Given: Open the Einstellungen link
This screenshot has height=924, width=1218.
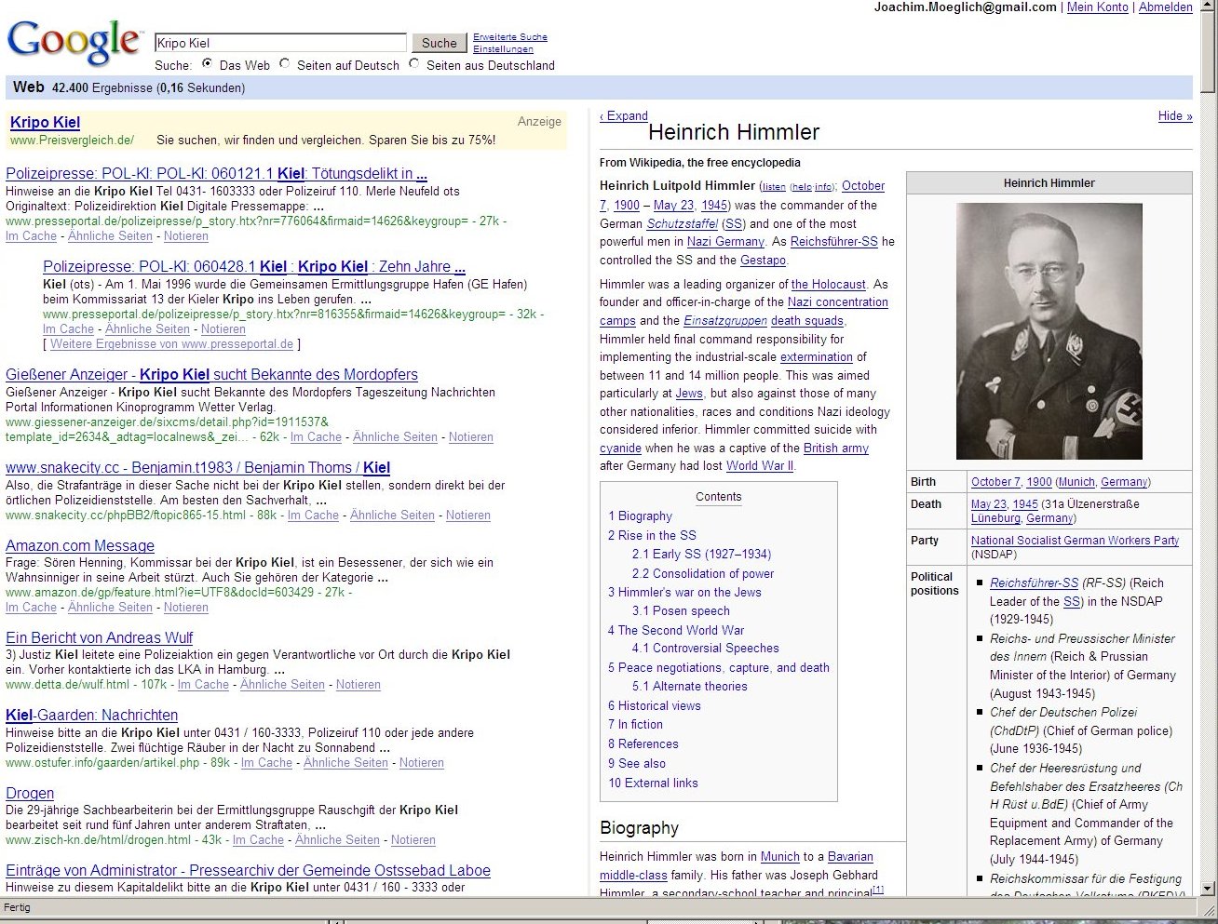Looking at the screenshot, I should pyautogui.click(x=503, y=49).
